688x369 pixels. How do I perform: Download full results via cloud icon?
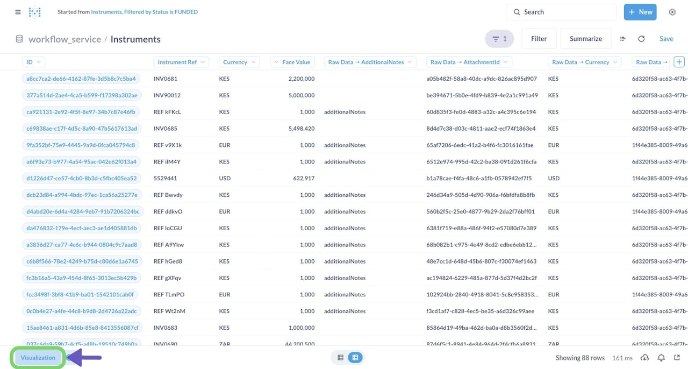645,358
